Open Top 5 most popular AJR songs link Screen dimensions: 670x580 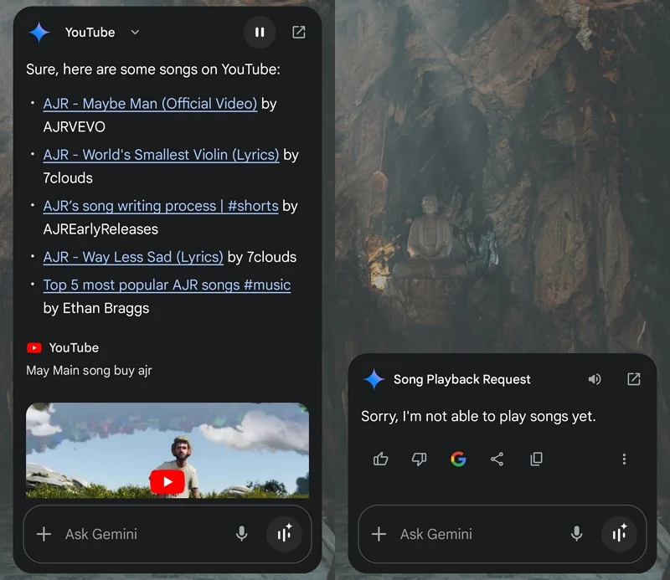click(167, 285)
